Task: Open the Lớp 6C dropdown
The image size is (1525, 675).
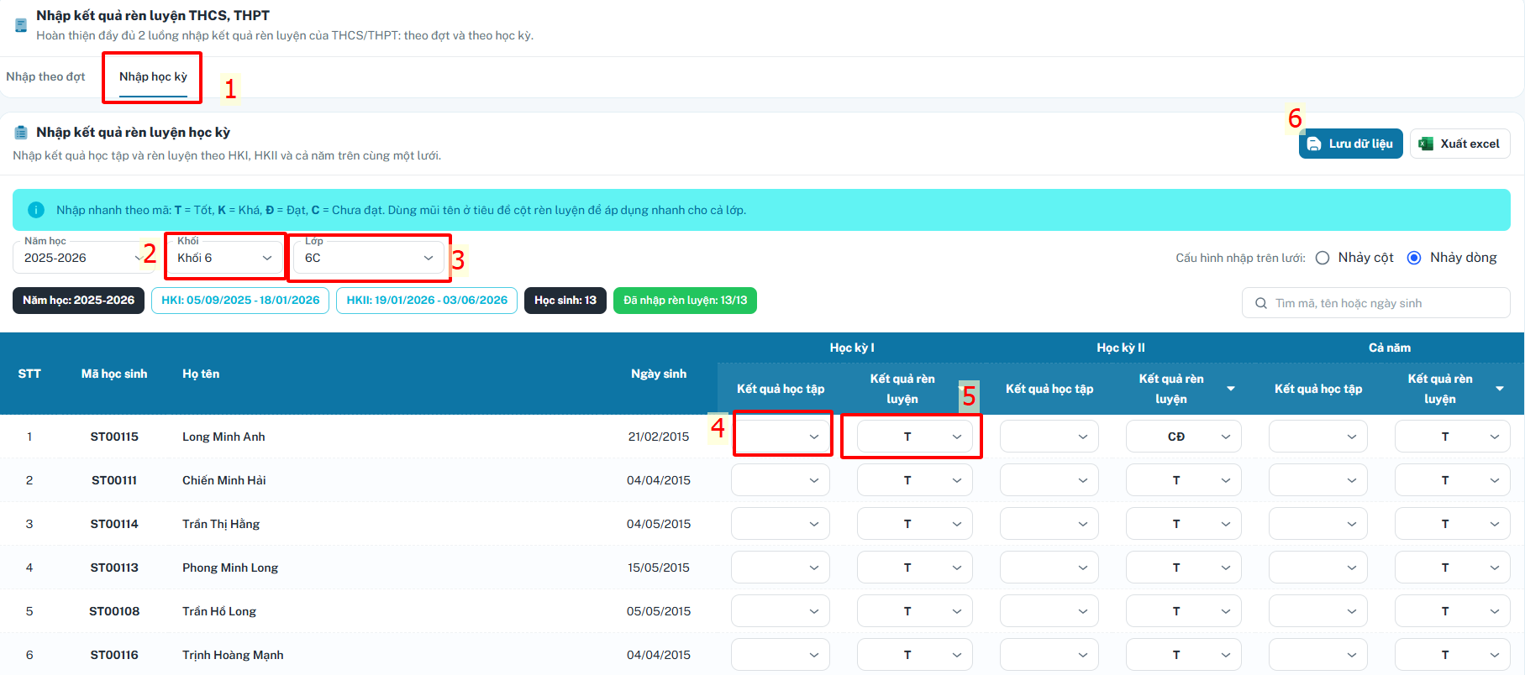Action: click(370, 257)
